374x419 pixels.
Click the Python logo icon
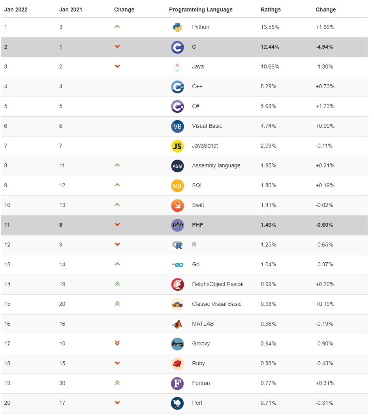click(177, 27)
